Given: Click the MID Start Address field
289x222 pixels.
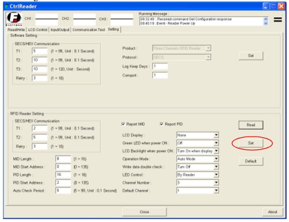Looking at the screenshot, I should point(63,167).
